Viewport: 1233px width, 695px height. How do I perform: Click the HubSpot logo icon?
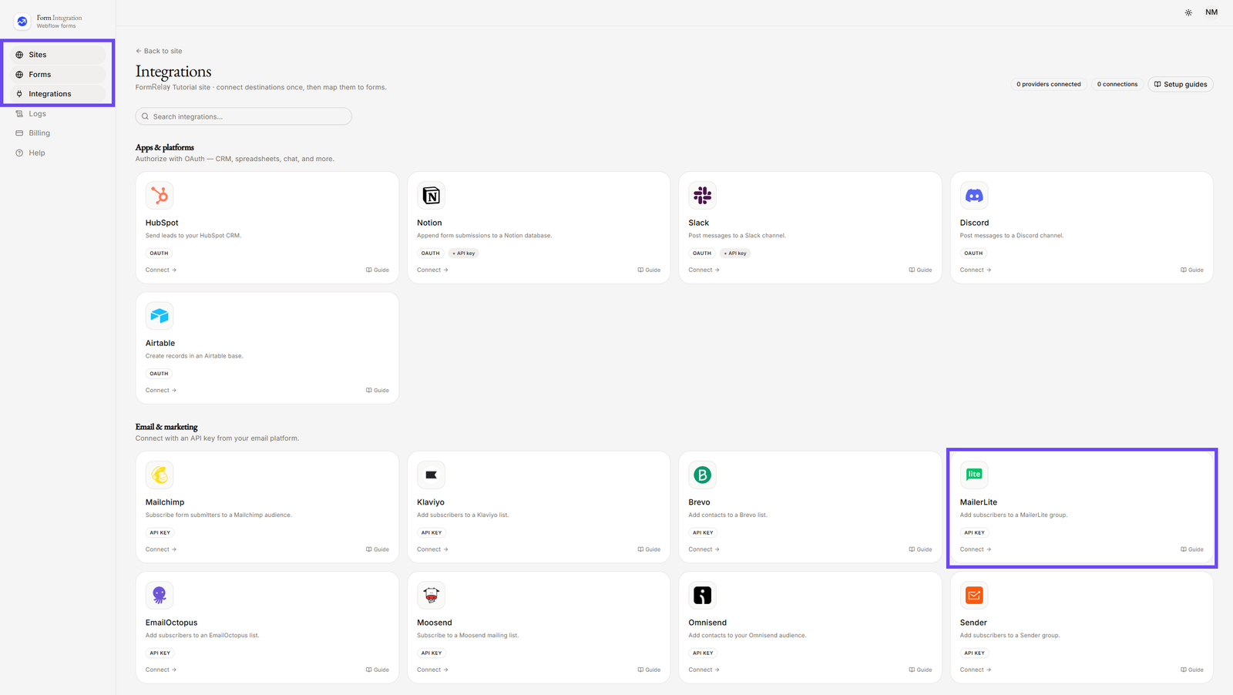click(160, 196)
